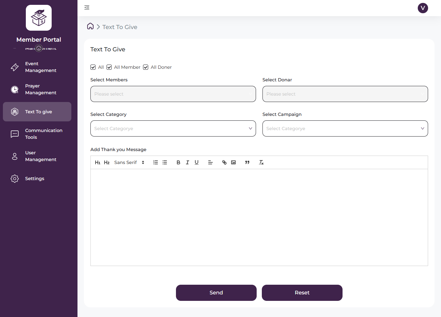Disable the All Member checkbox

[x=109, y=67]
